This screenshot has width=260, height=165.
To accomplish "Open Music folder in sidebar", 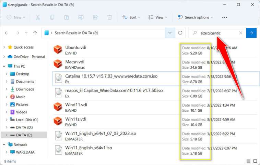I will point(20,97).
